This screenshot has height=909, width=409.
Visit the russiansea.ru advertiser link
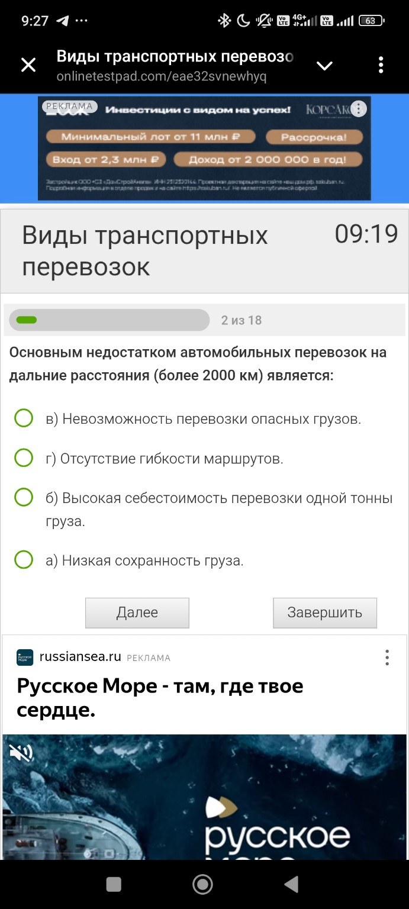pyautogui.click(x=78, y=657)
